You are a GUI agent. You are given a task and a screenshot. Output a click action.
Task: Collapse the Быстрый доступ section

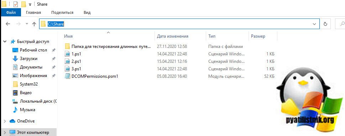point(5,42)
